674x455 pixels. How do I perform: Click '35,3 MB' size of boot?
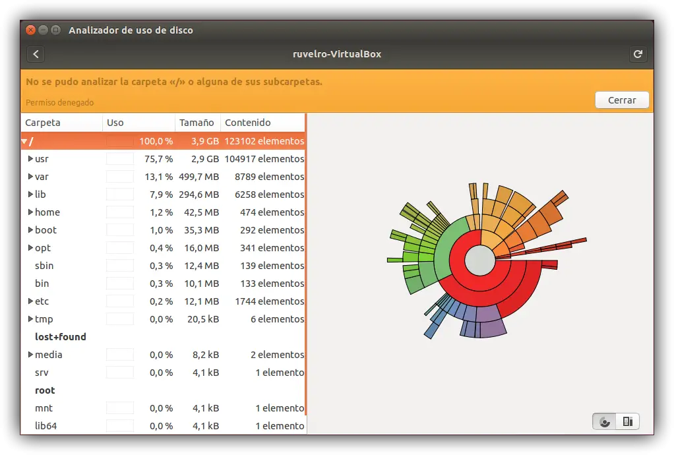[x=202, y=230]
